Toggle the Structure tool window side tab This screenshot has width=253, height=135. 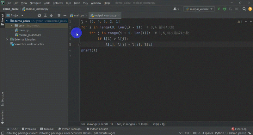click(3, 98)
